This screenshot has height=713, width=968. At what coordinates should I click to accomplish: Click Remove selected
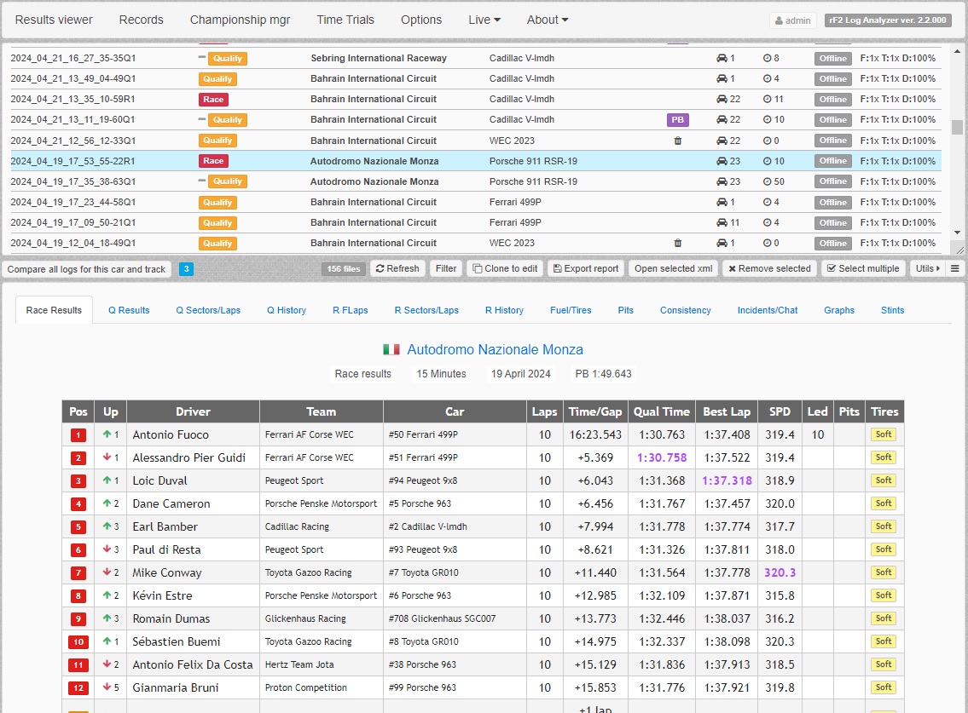[770, 268]
